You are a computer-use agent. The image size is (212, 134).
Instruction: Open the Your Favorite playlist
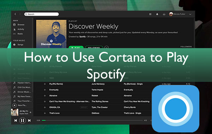coord(24,101)
